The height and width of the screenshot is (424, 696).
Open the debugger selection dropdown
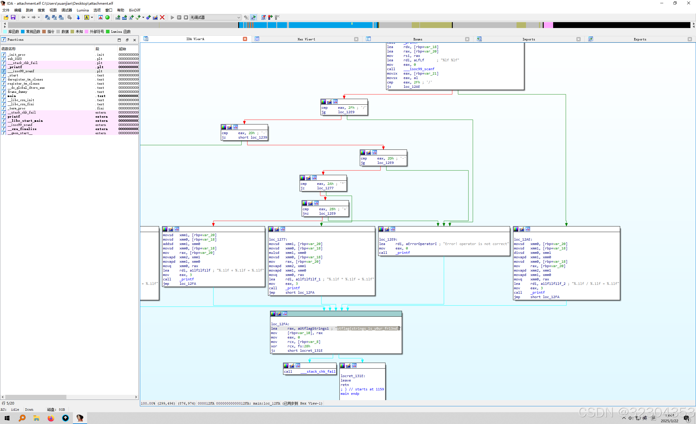(x=238, y=17)
